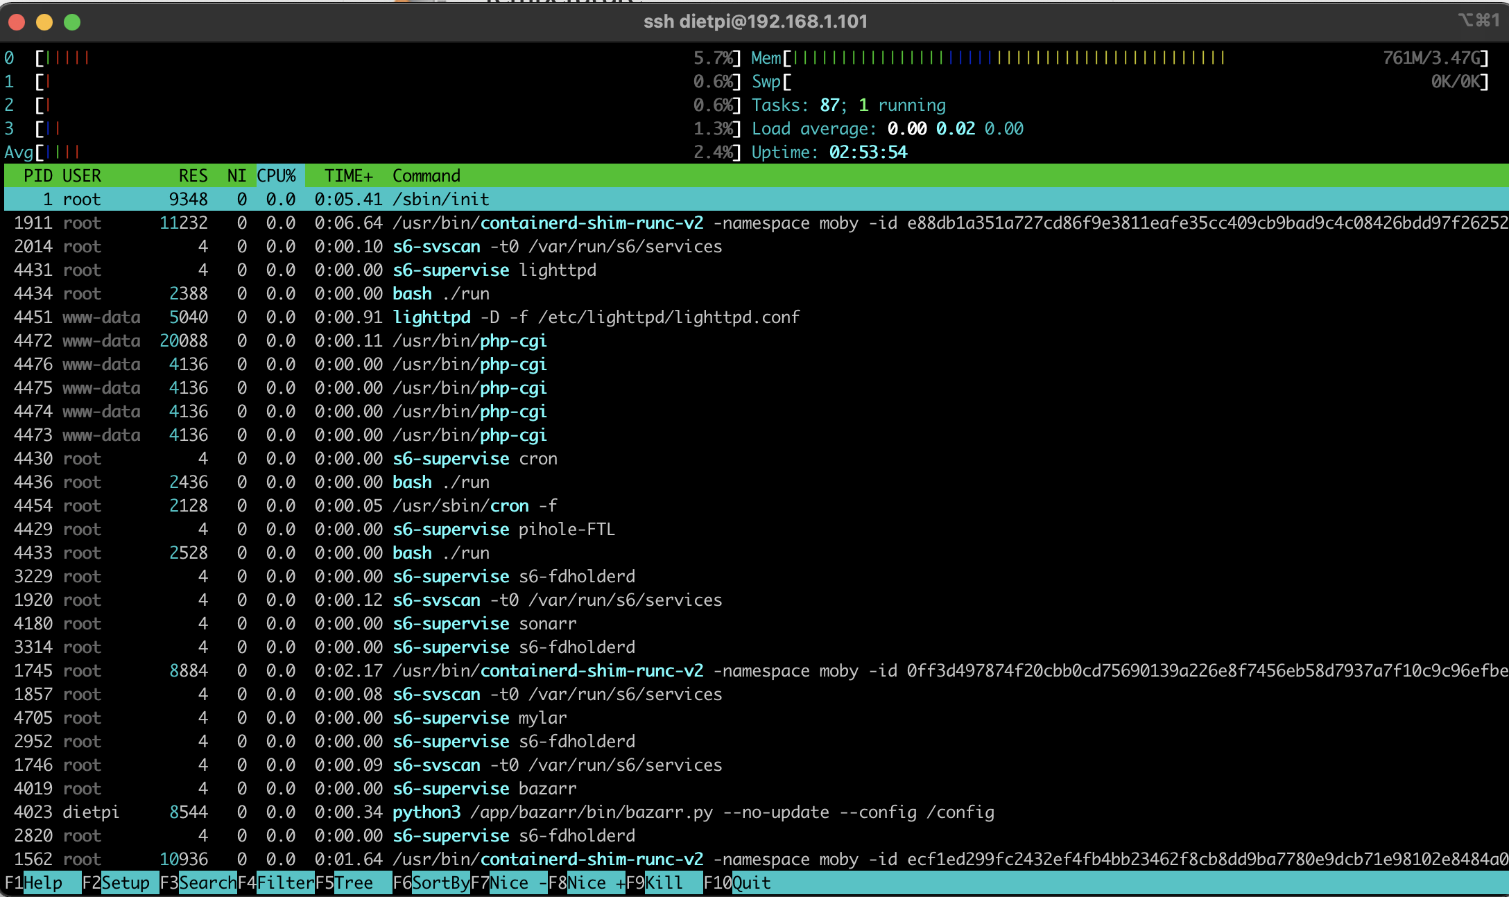The height and width of the screenshot is (897, 1509).
Task: Select bash ./run process PID 4433
Action: pos(756,552)
